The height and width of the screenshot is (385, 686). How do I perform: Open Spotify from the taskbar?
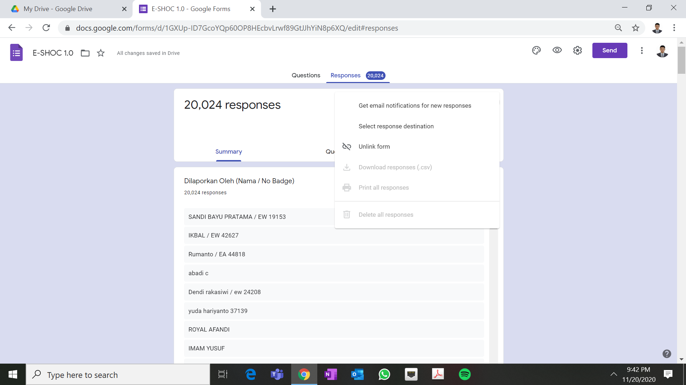tap(464, 374)
